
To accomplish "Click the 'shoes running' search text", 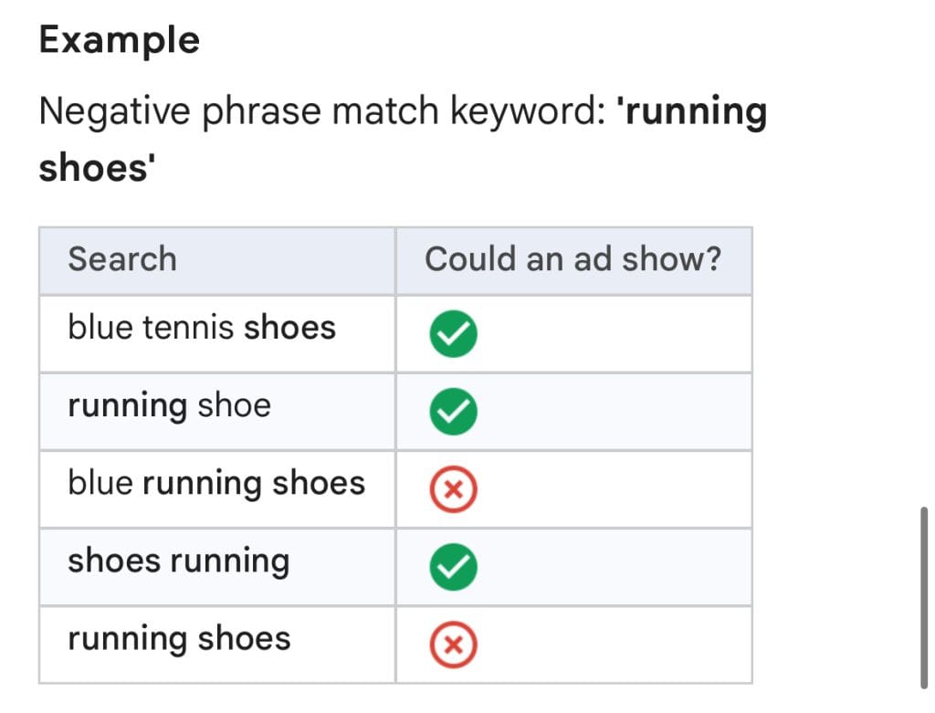I will coord(178,561).
